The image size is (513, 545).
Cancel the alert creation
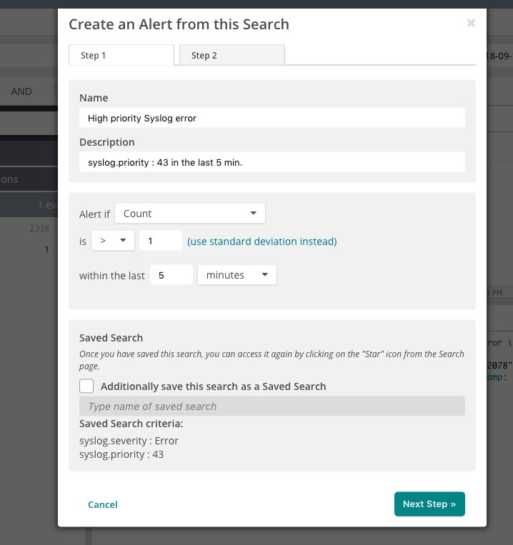(102, 504)
